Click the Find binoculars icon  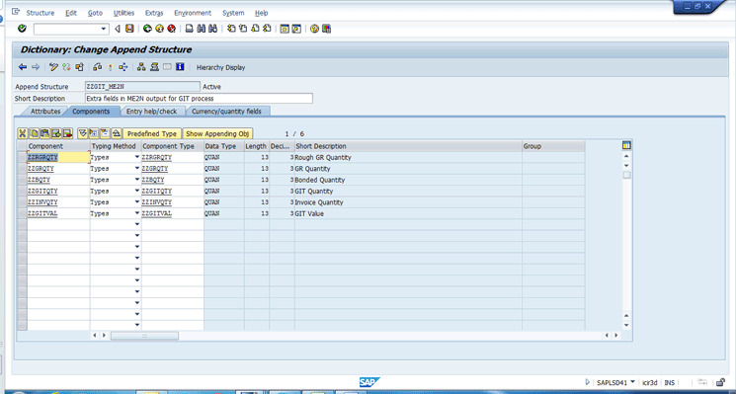click(x=202, y=29)
